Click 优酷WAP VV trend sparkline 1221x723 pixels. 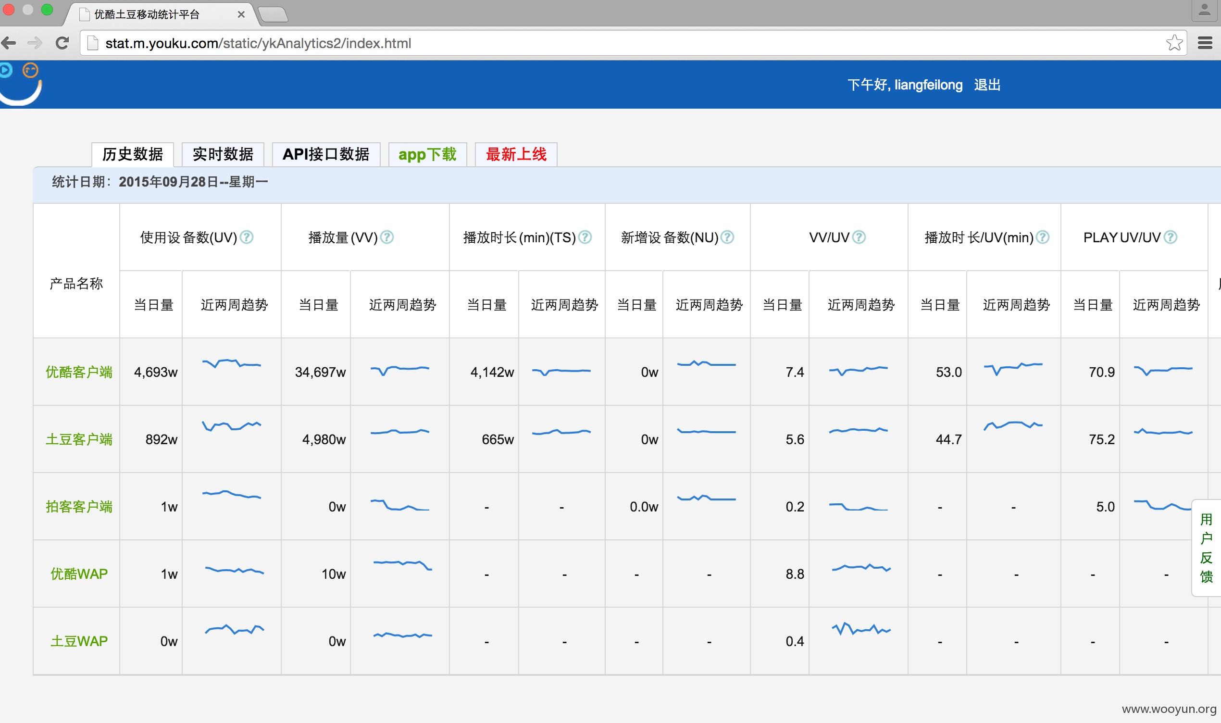403,565
